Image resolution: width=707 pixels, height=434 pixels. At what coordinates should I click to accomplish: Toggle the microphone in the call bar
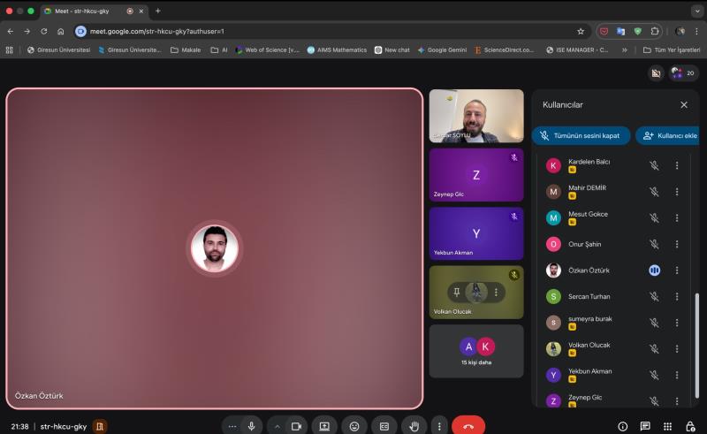252,426
